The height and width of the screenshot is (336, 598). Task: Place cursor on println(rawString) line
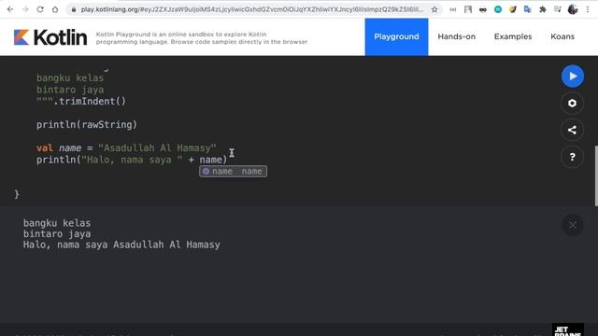coord(87,124)
